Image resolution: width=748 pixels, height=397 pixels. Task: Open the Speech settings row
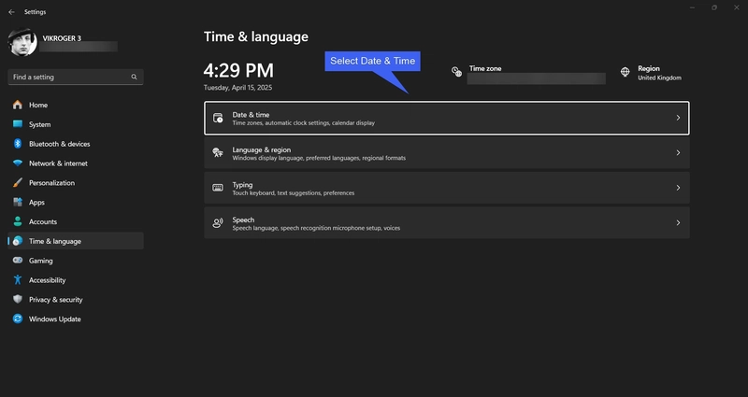point(446,223)
